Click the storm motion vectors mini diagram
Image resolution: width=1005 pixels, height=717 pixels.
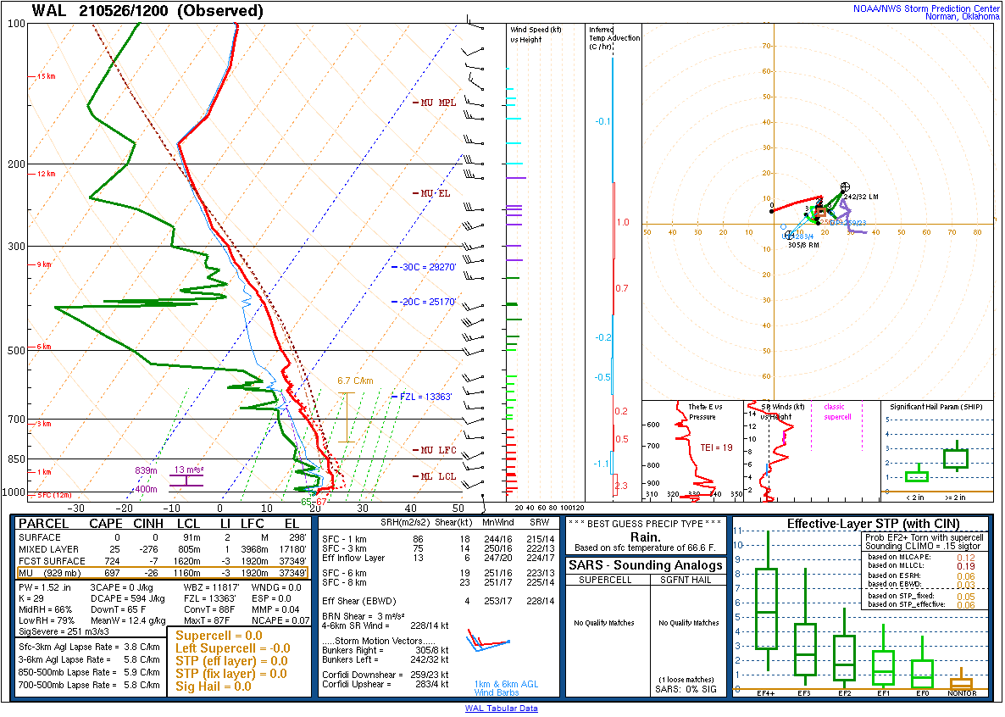point(490,642)
